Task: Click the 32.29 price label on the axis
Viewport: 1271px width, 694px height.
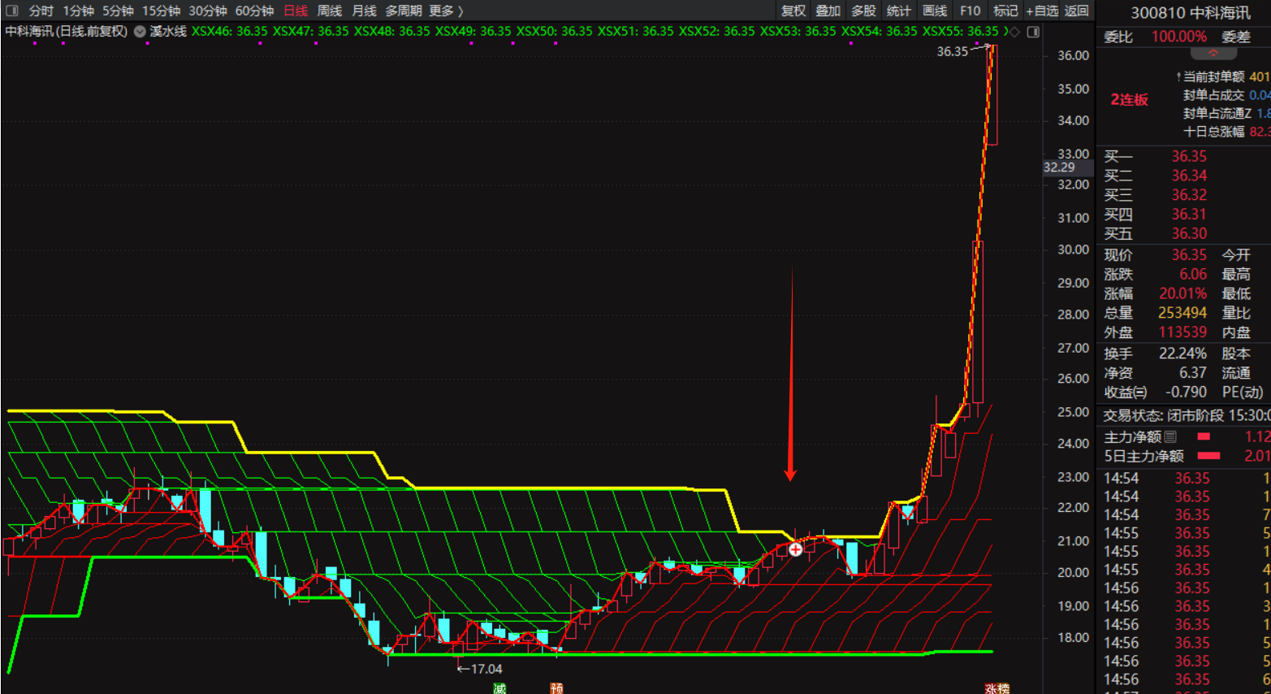Action: (1059, 167)
